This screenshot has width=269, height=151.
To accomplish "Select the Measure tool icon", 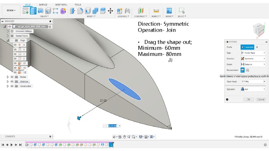I will 156,11.
